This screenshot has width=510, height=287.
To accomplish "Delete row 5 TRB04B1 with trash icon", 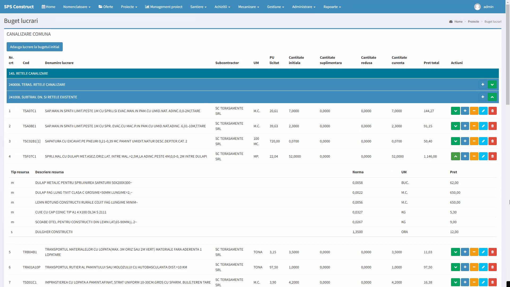I will pyautogui.click(x=492, y=252).
